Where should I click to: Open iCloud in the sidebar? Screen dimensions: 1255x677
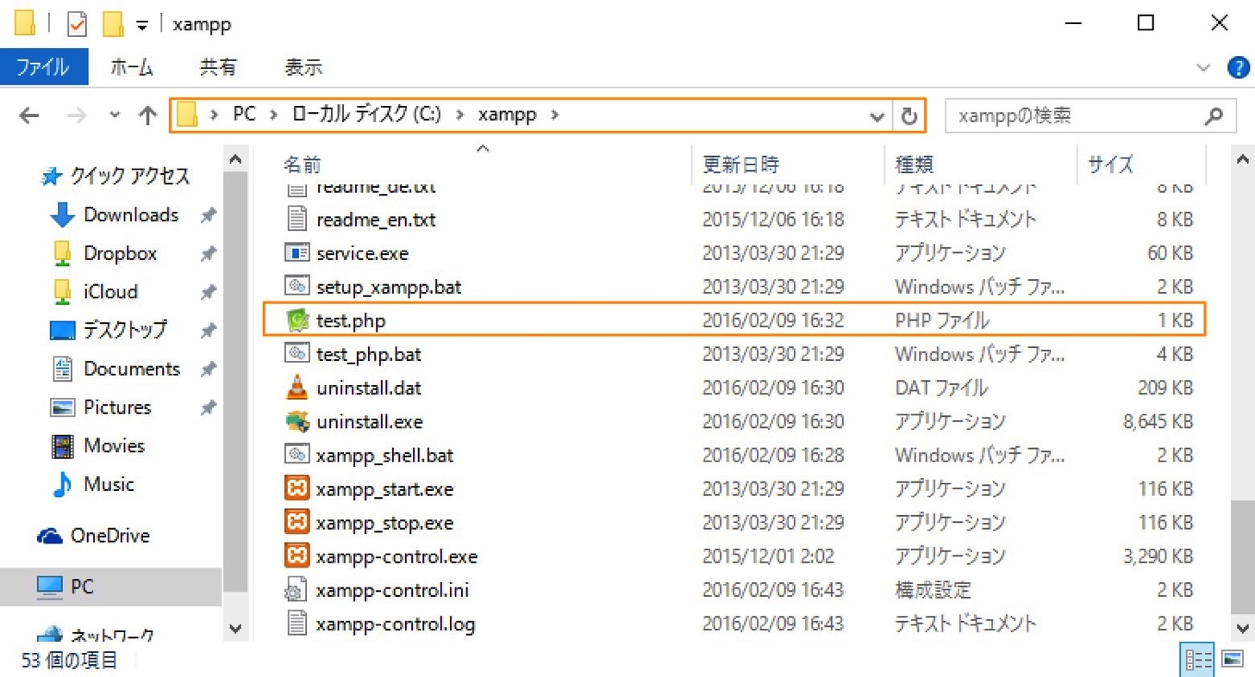(x=110, y=291)
